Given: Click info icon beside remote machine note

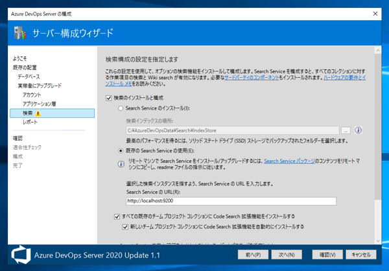Looking at the screenshot, I should [121, 164].
